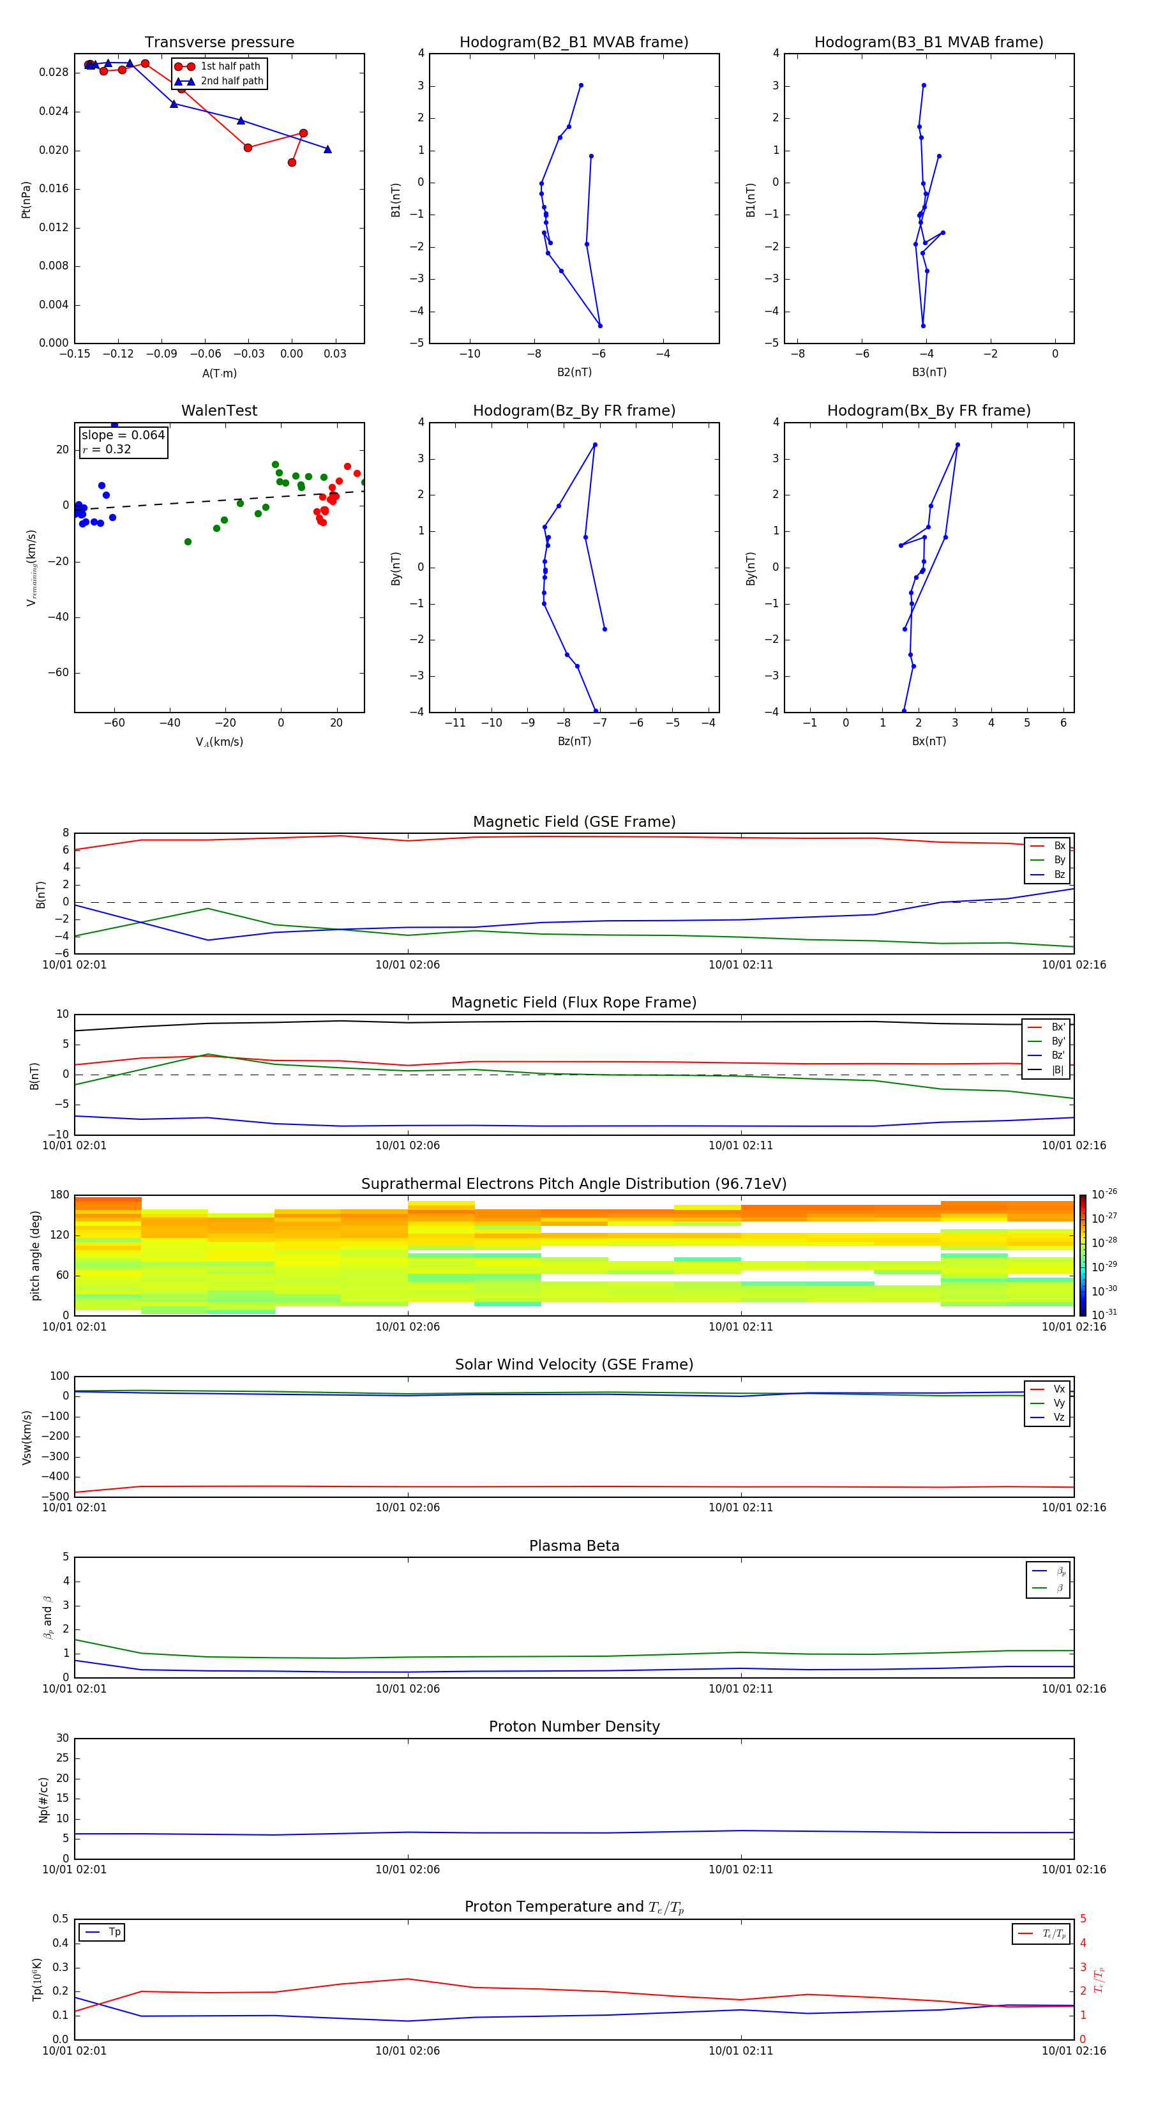Click the "Magnetic Field (GSE Frame)" title
The image size is (1149, 2107).
point(574,821)
